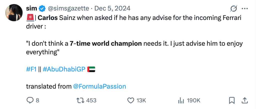Click the blue verified checkmark badge
Image resolution: width=256 pixels, height=109 pixels.
(42, 8)
